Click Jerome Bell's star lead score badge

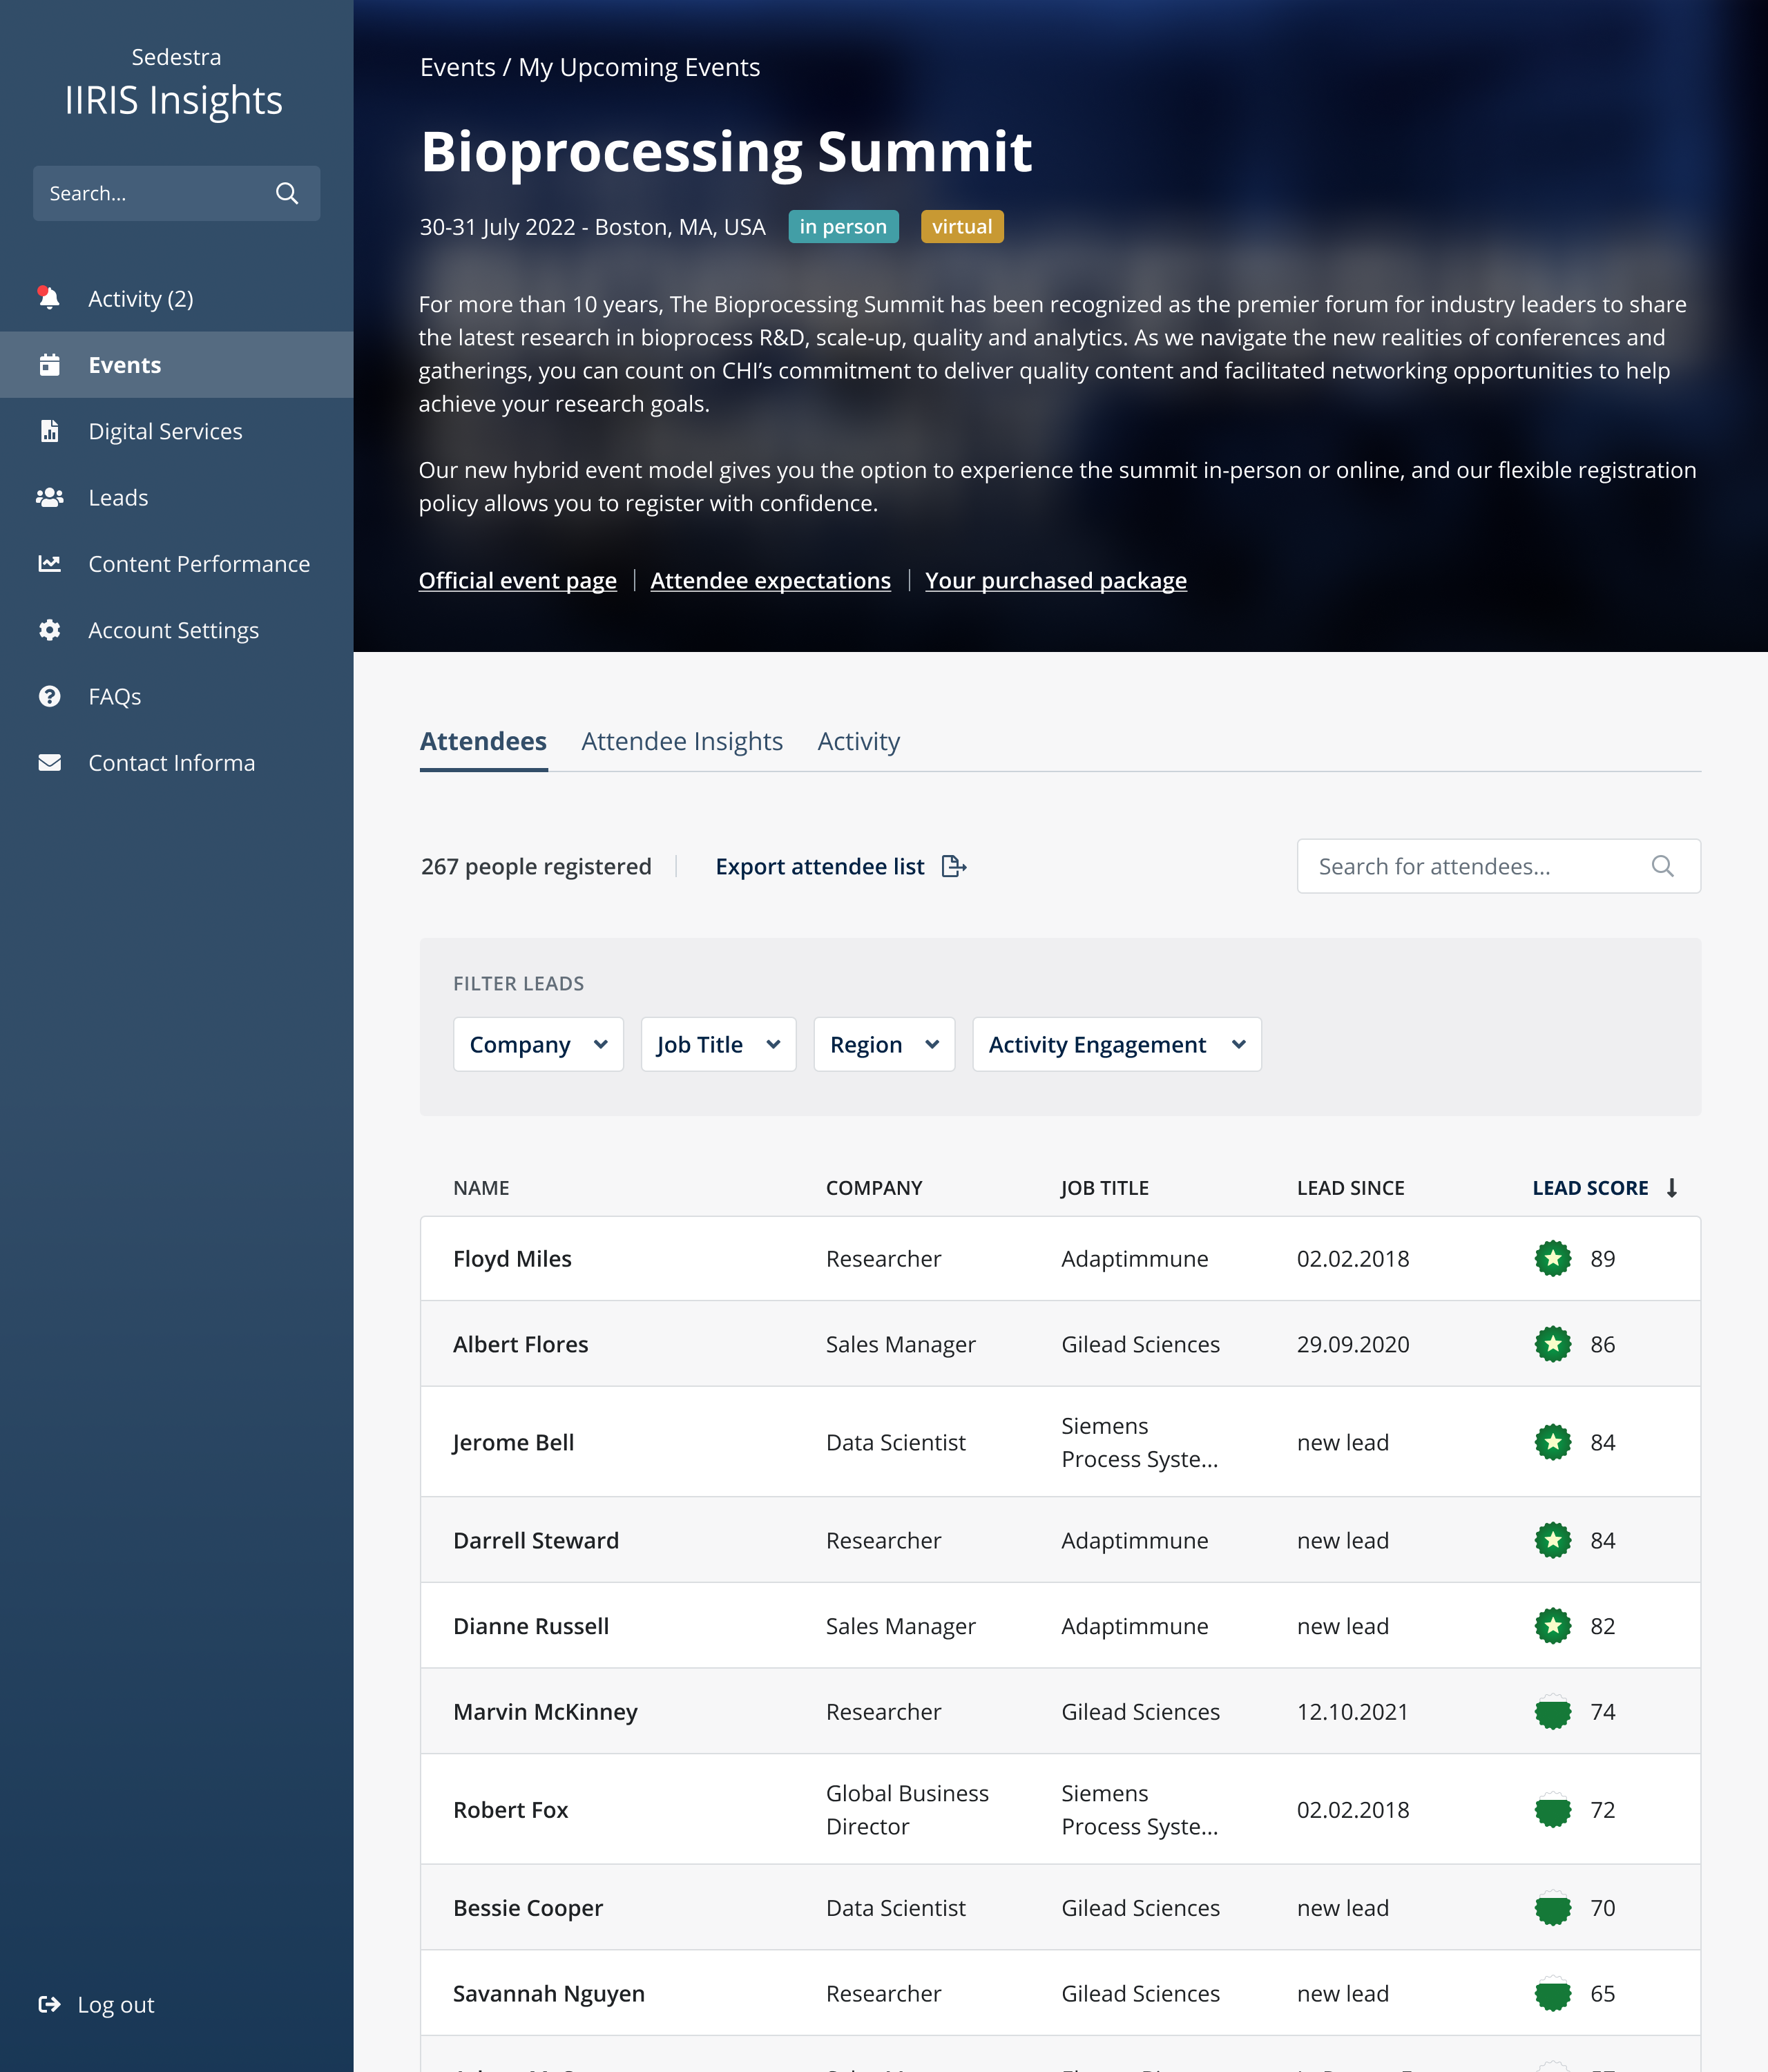pyautogui.click(x=1553, y=1442)
